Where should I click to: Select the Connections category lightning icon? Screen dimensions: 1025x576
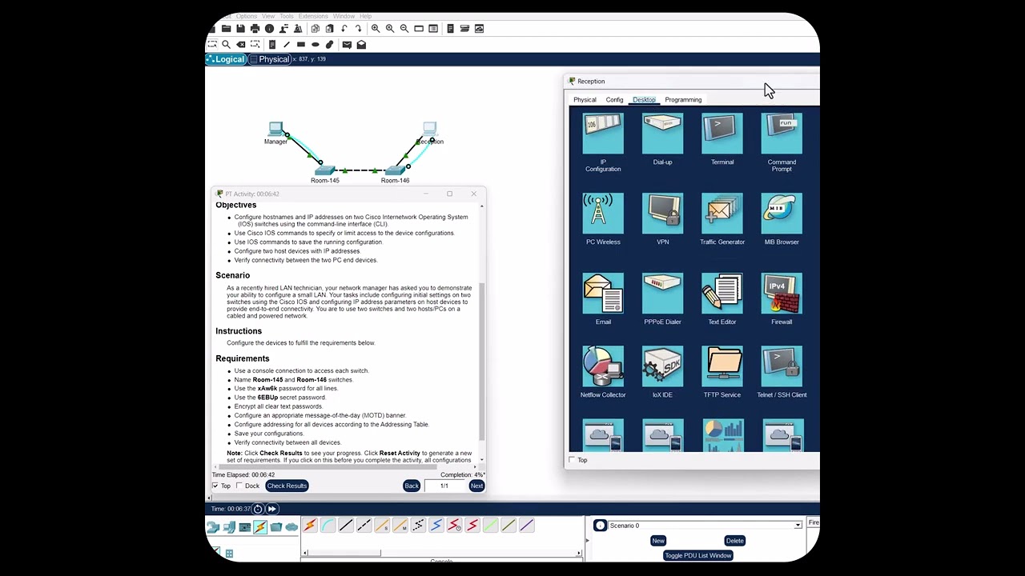pos(260,527)
